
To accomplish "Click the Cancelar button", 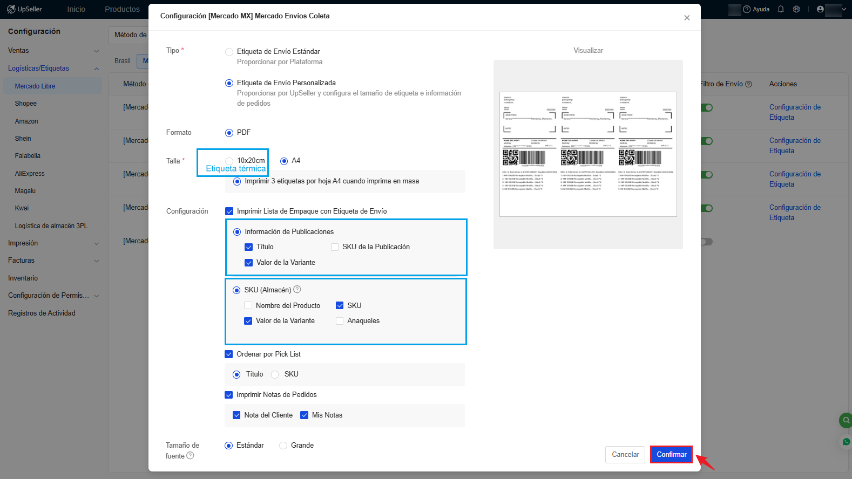I will [x=625, y=455].
